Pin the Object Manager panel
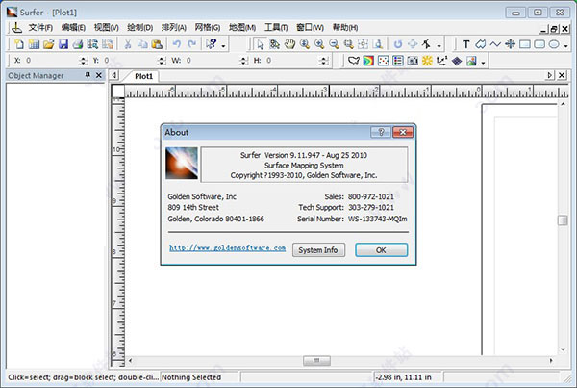Screen dimensions: 577x388 coord(88,75)
